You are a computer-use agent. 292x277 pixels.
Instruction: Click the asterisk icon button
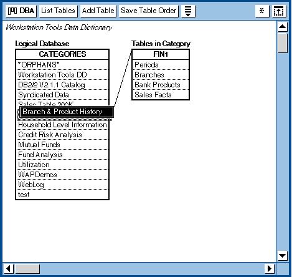pos(262,11)
